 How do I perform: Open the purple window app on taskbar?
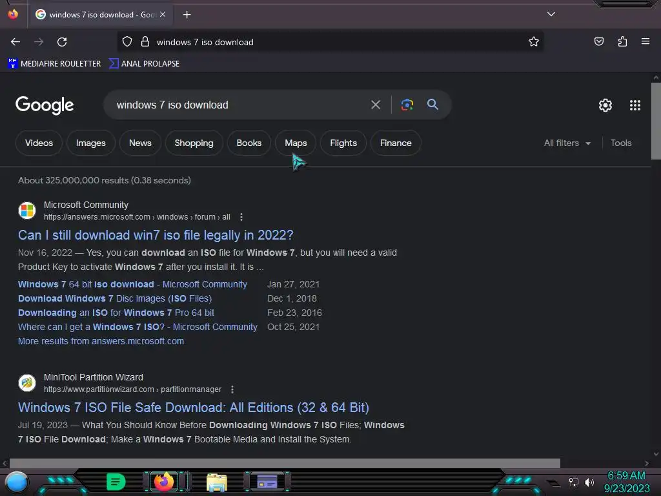[x=267, y=482]
